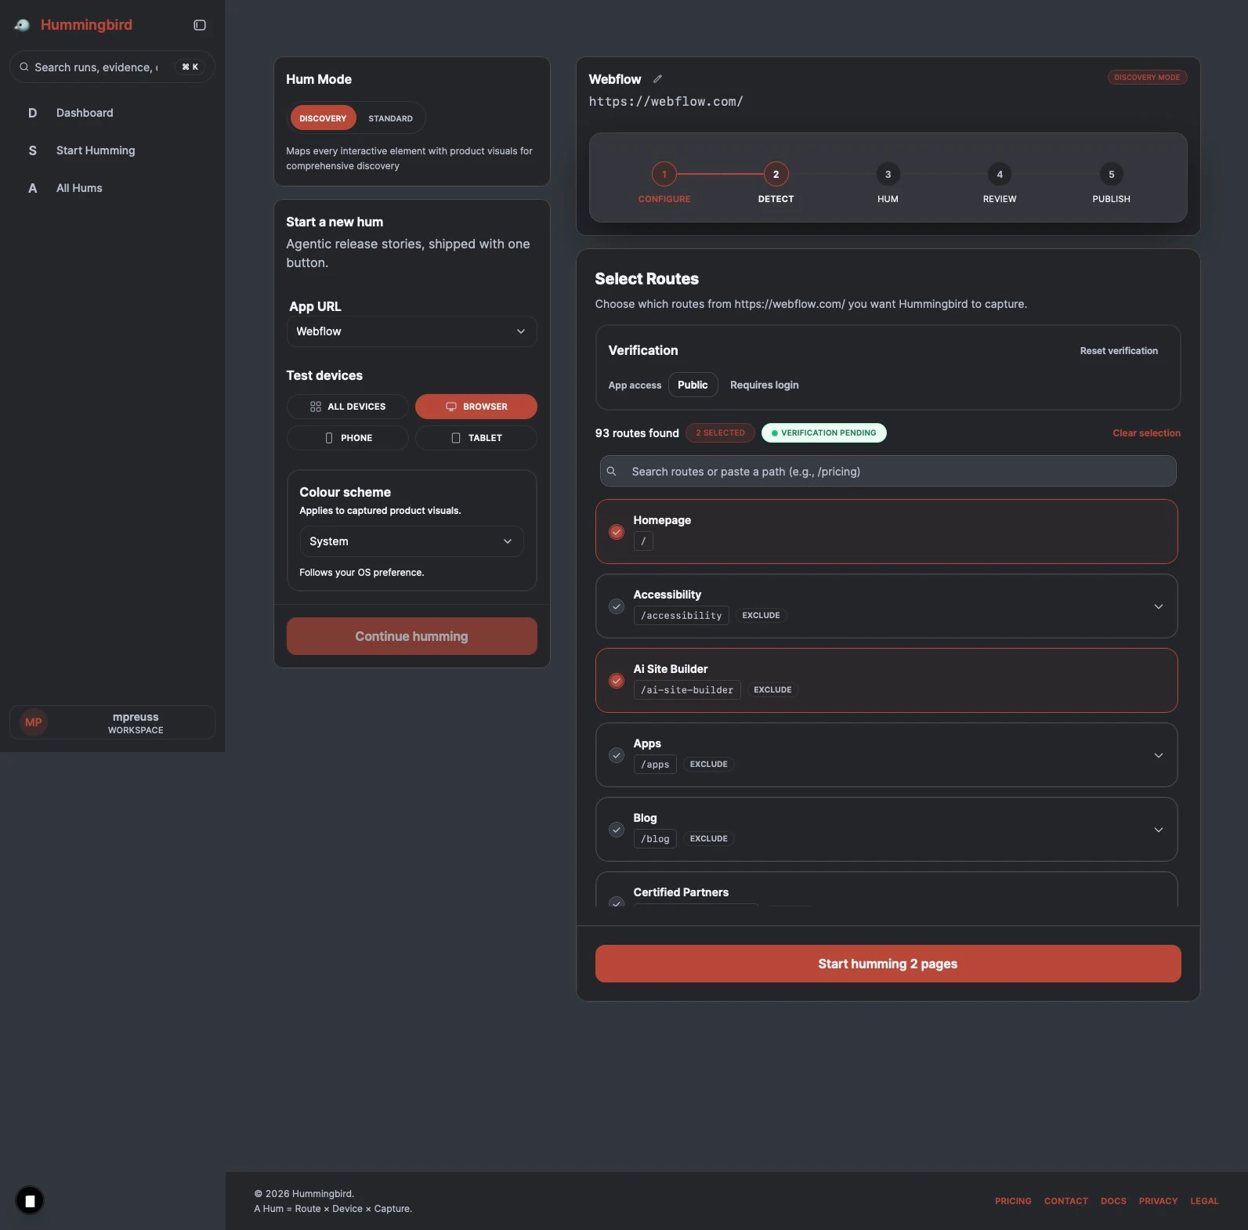Image resolution: width=1248 pixels, height=1230 pixels.
Task: Click the search magnifier icon in the sidebar
Action: [24, 67]
